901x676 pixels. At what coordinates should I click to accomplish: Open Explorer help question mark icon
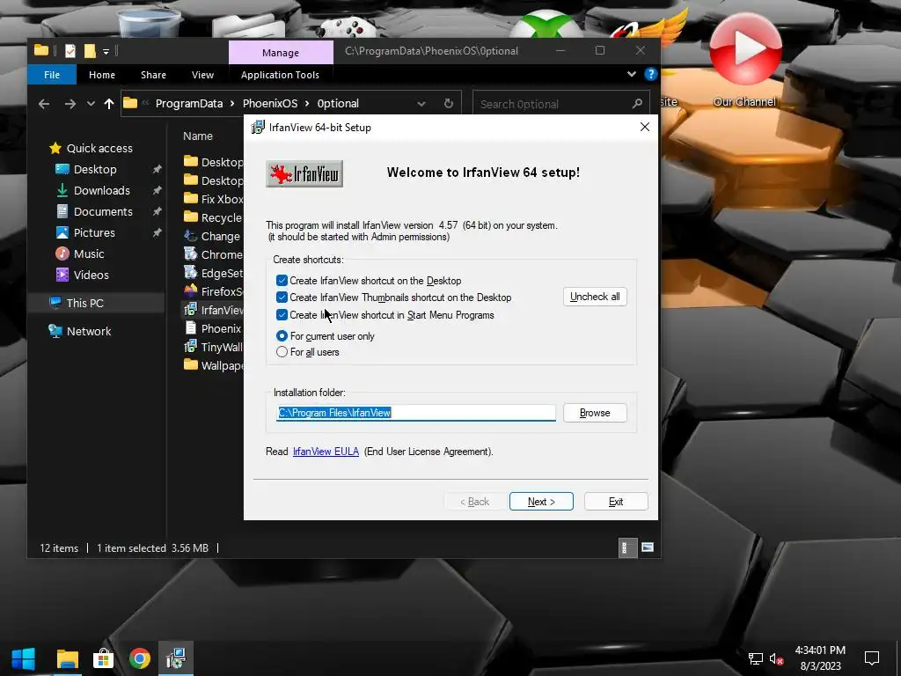pyautogui.click(x=650, y=74)
